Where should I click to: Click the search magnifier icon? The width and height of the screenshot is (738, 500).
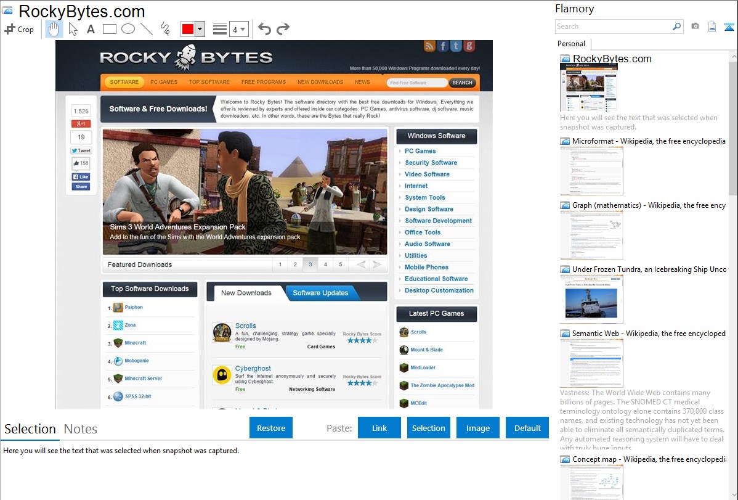coord(676,27)
